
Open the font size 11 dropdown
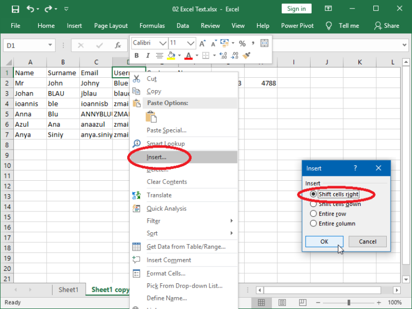190,43
